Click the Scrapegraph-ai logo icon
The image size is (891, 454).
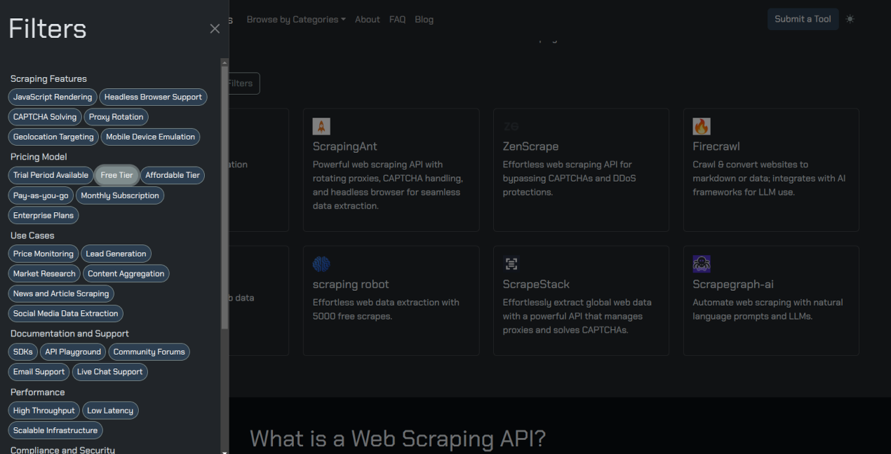click(702, 264)
